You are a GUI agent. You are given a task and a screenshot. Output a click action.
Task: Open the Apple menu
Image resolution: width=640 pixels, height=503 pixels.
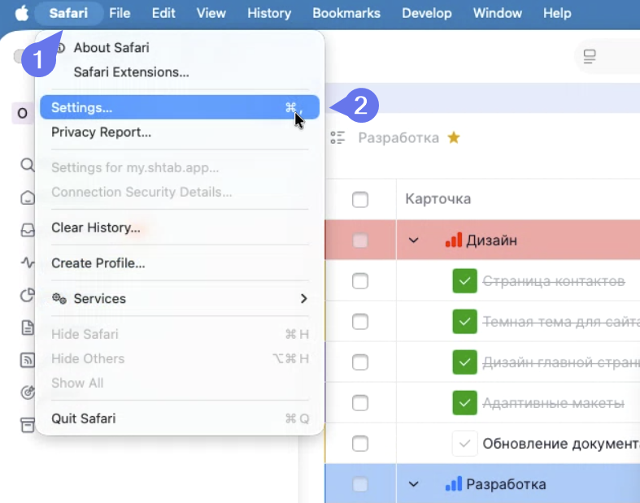point(21,13)
